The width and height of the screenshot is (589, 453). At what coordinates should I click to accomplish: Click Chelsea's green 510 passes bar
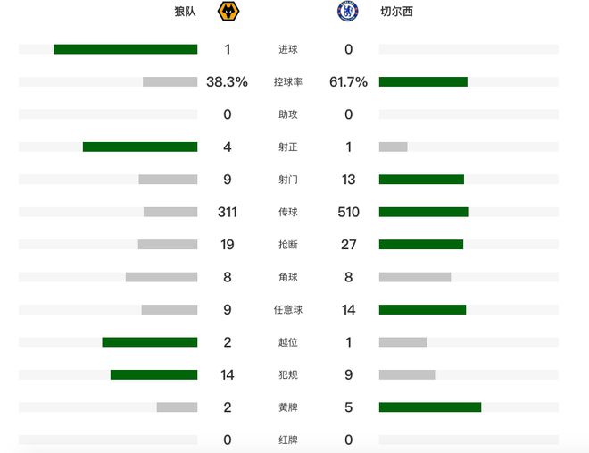click(x=423, y=212)
